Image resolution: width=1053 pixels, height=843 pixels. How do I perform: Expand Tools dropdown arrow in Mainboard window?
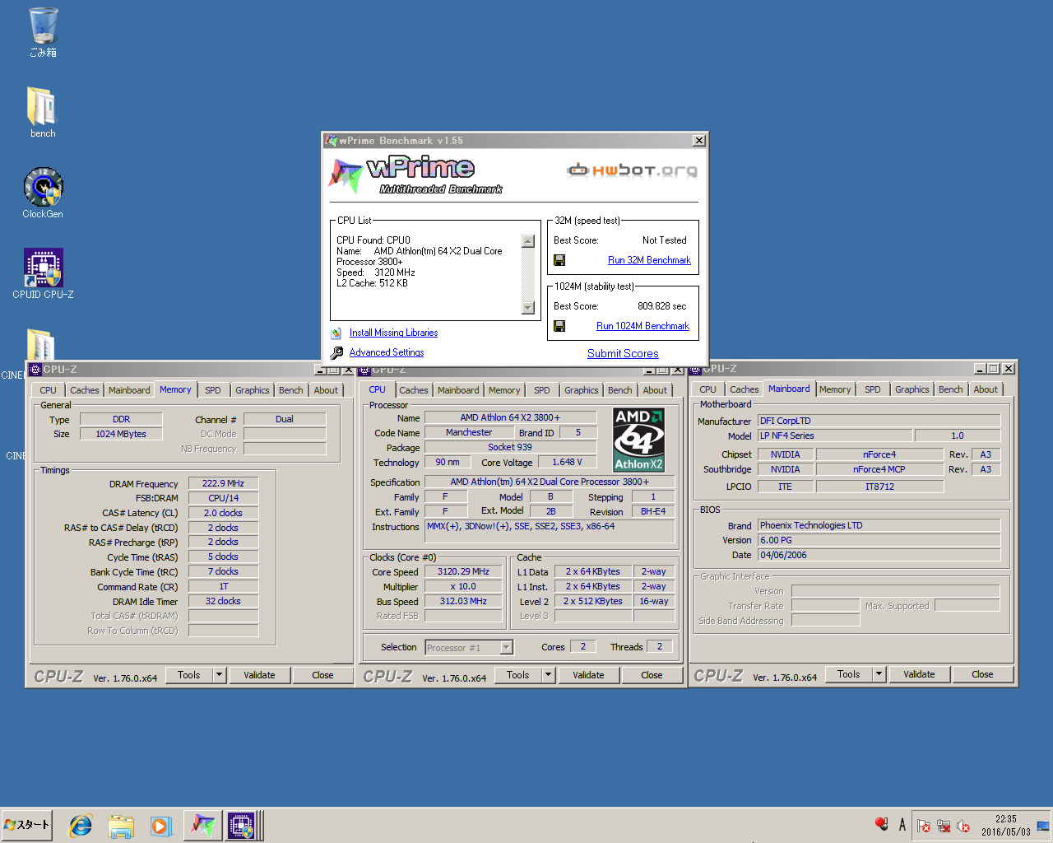click(879, 674)
